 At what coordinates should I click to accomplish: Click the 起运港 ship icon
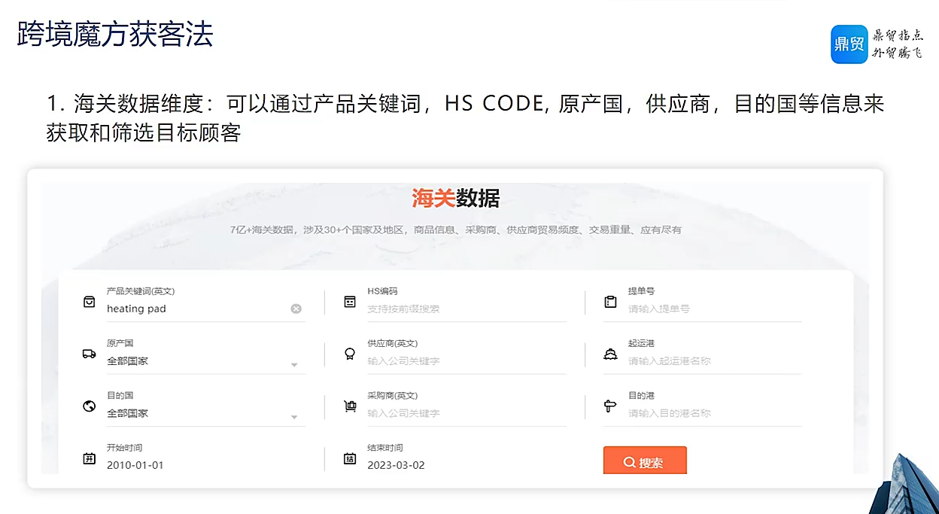(x=610, y=354)
